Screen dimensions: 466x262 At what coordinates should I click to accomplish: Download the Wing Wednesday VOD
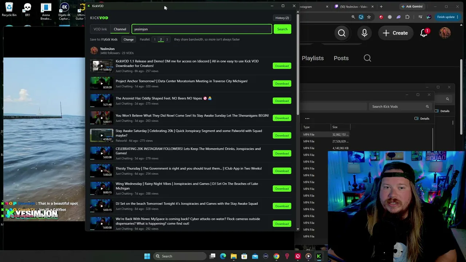click(282, 188)
